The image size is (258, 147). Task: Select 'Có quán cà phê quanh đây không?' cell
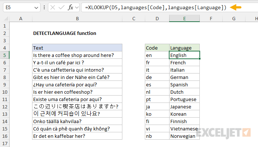tap(77, 129)
